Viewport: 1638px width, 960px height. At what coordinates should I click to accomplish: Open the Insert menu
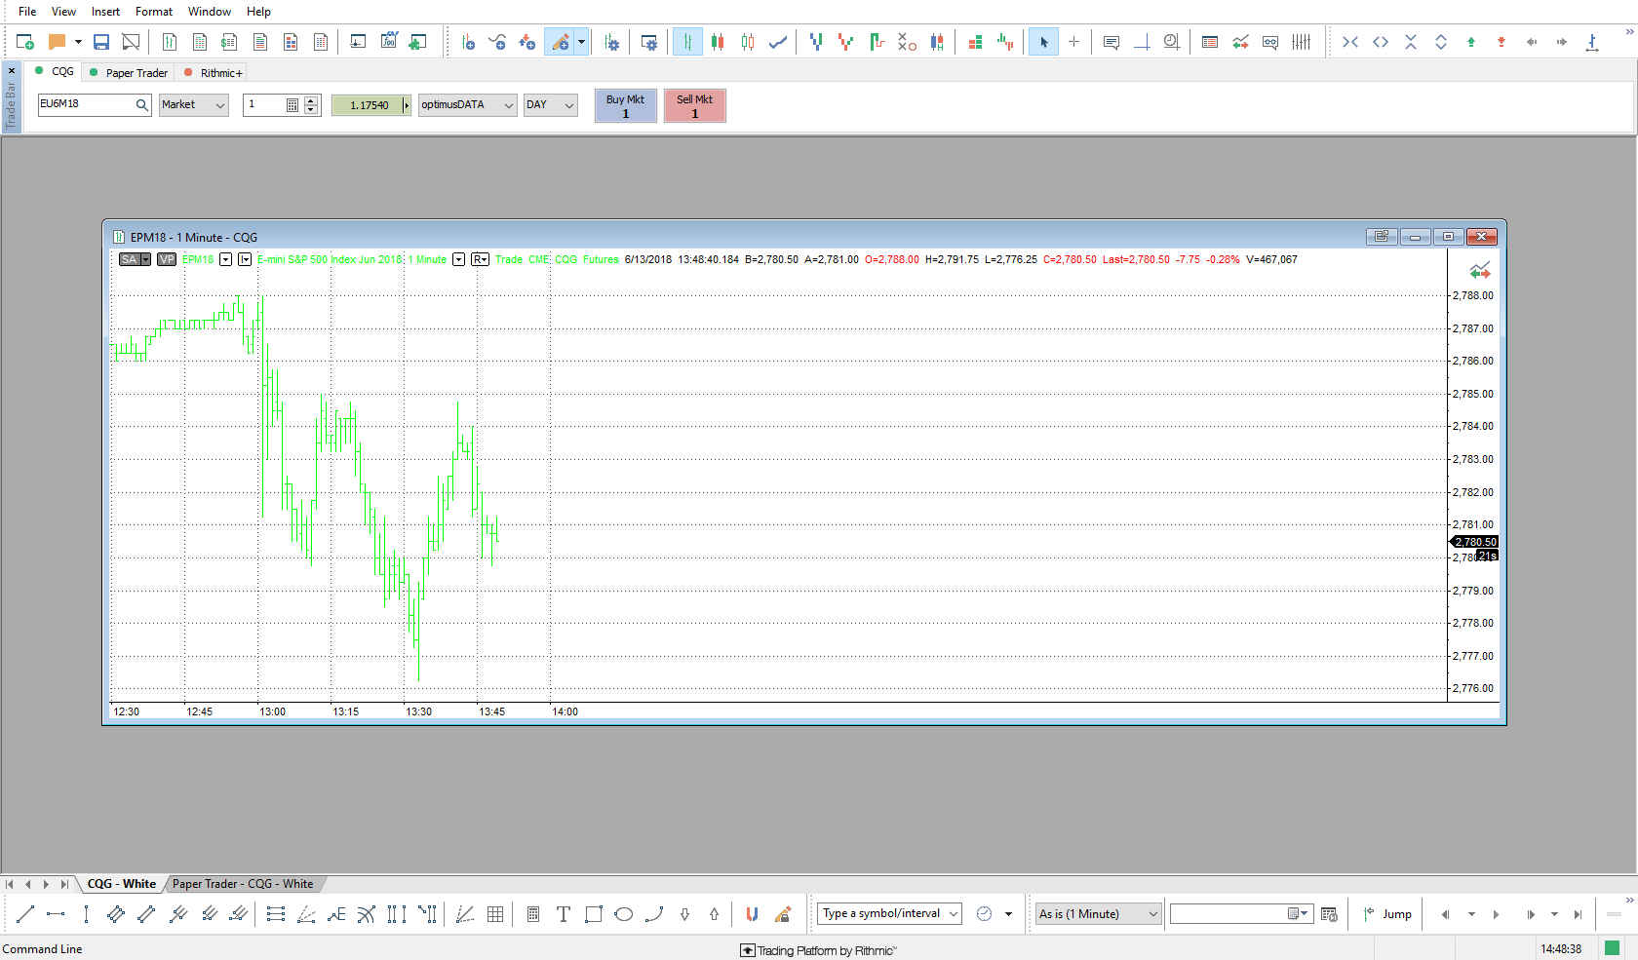[105, 12]
